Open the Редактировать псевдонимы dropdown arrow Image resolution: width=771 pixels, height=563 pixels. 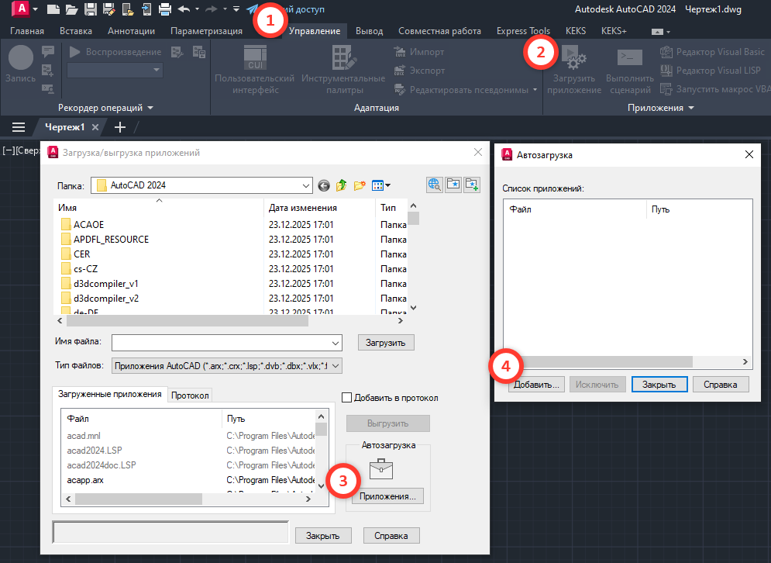535,90
